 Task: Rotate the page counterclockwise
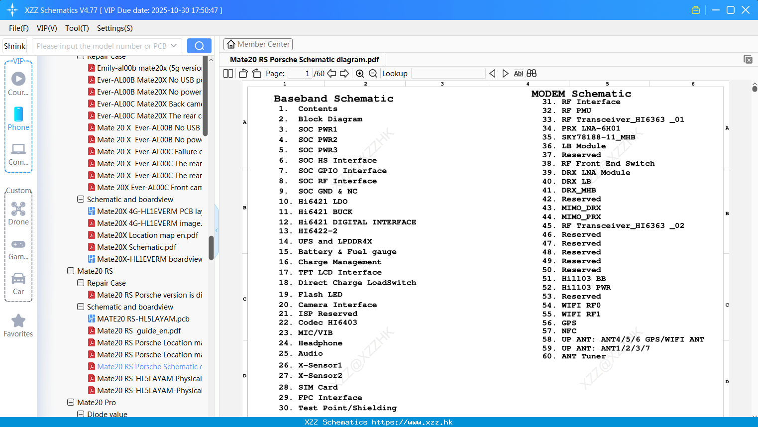(x=243, y=73)
